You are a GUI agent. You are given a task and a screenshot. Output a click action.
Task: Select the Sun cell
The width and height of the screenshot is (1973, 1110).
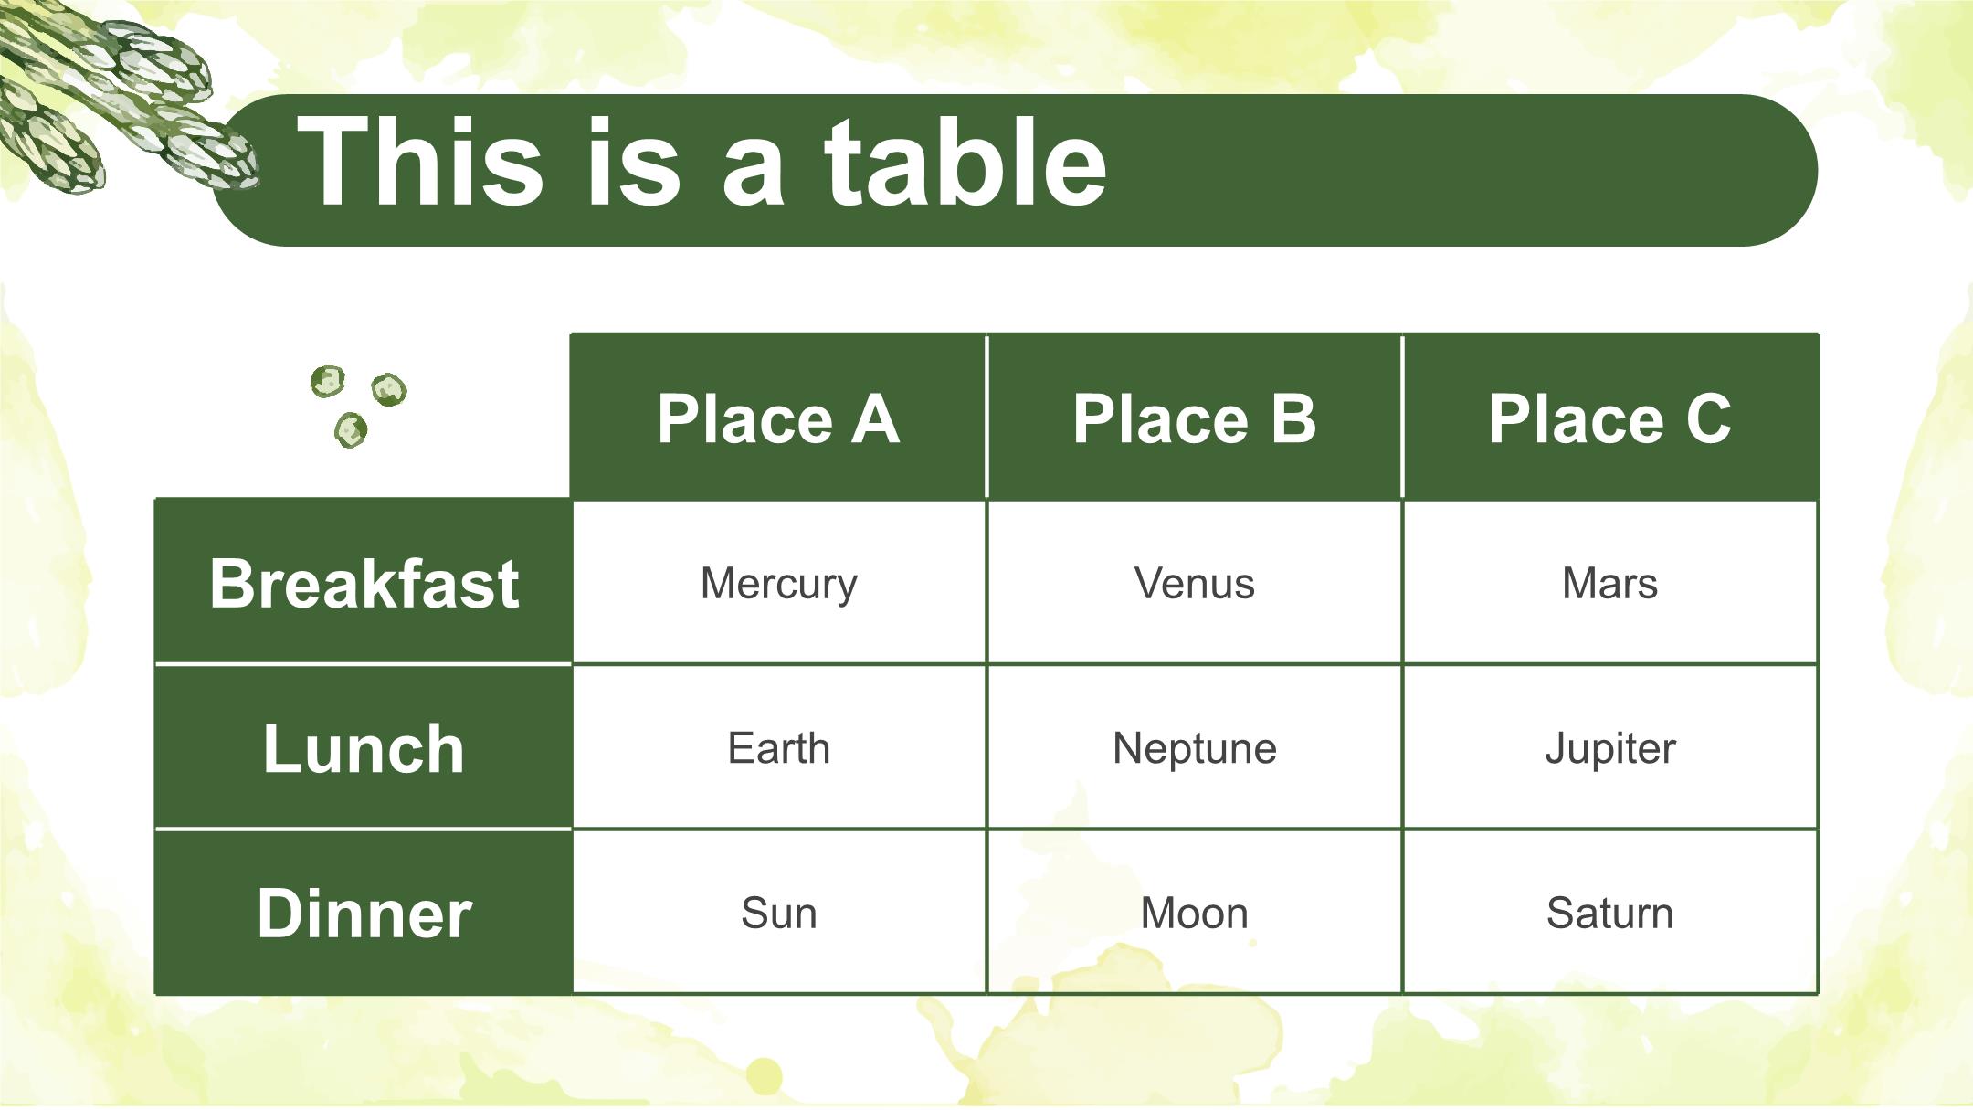pyautogui.click(x=778, y=912)
